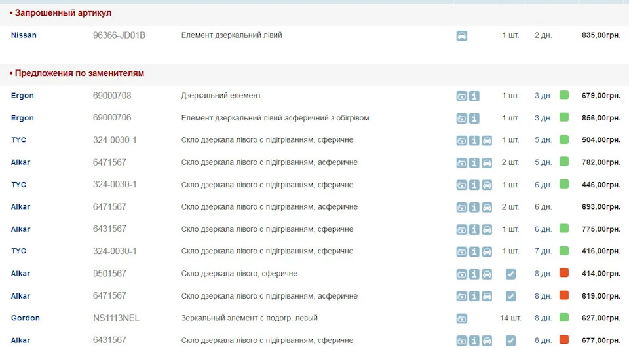The image size is (629, 349).
Task: Open the car icon in the 677,00грн. Alkar row
Action: point(487,340)
